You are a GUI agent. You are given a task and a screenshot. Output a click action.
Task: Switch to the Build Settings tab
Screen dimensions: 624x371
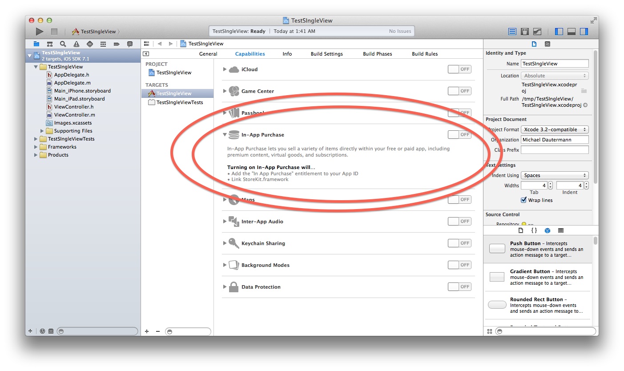click(x=326, y=53)
